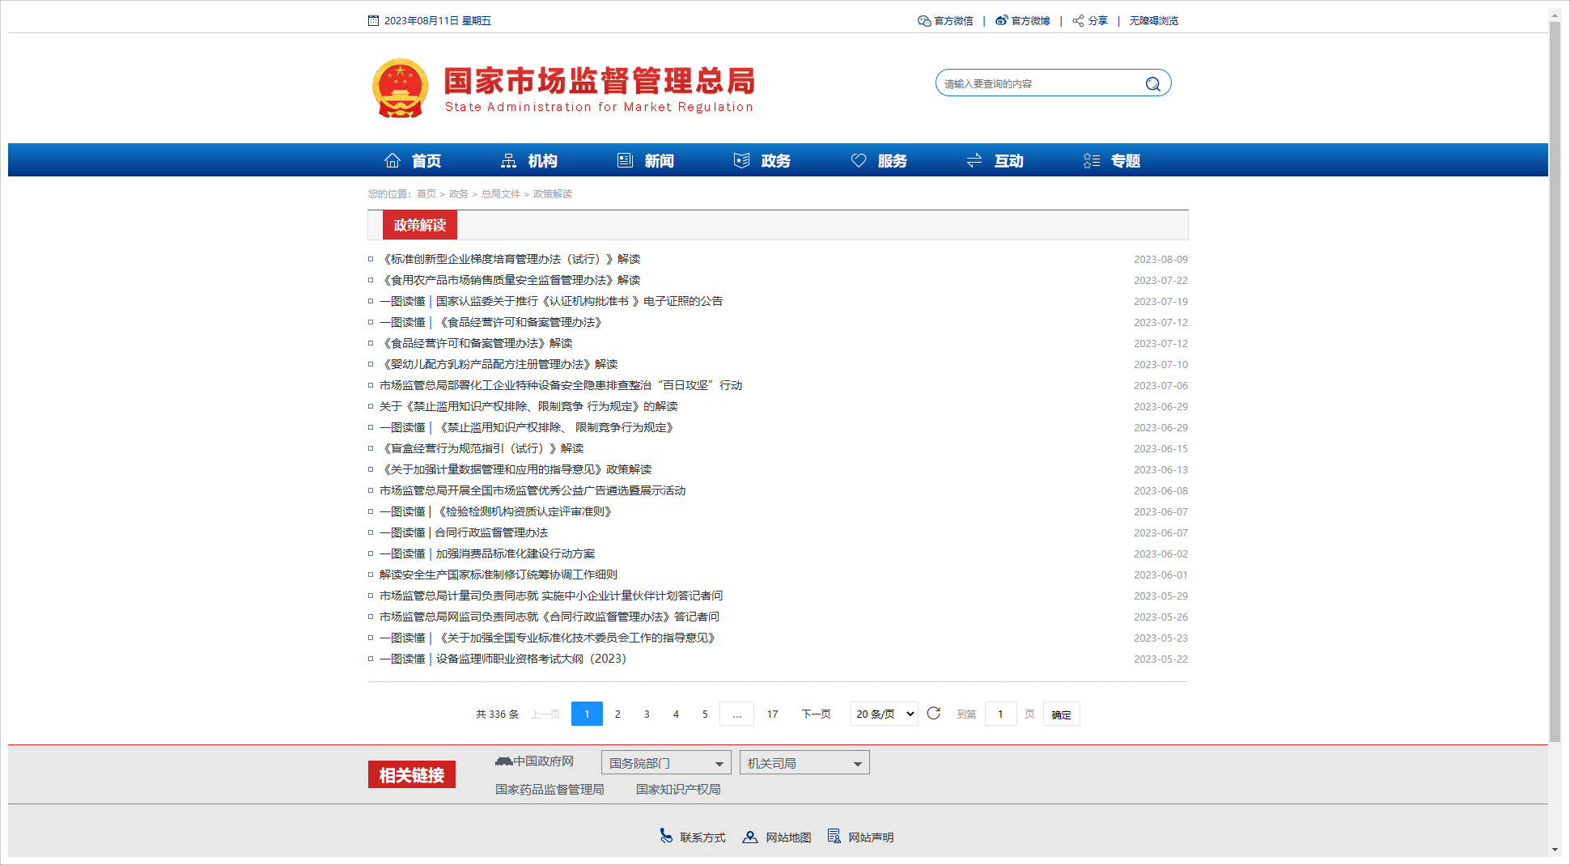Open the official Weibo icon link

tap(1002, 21)
